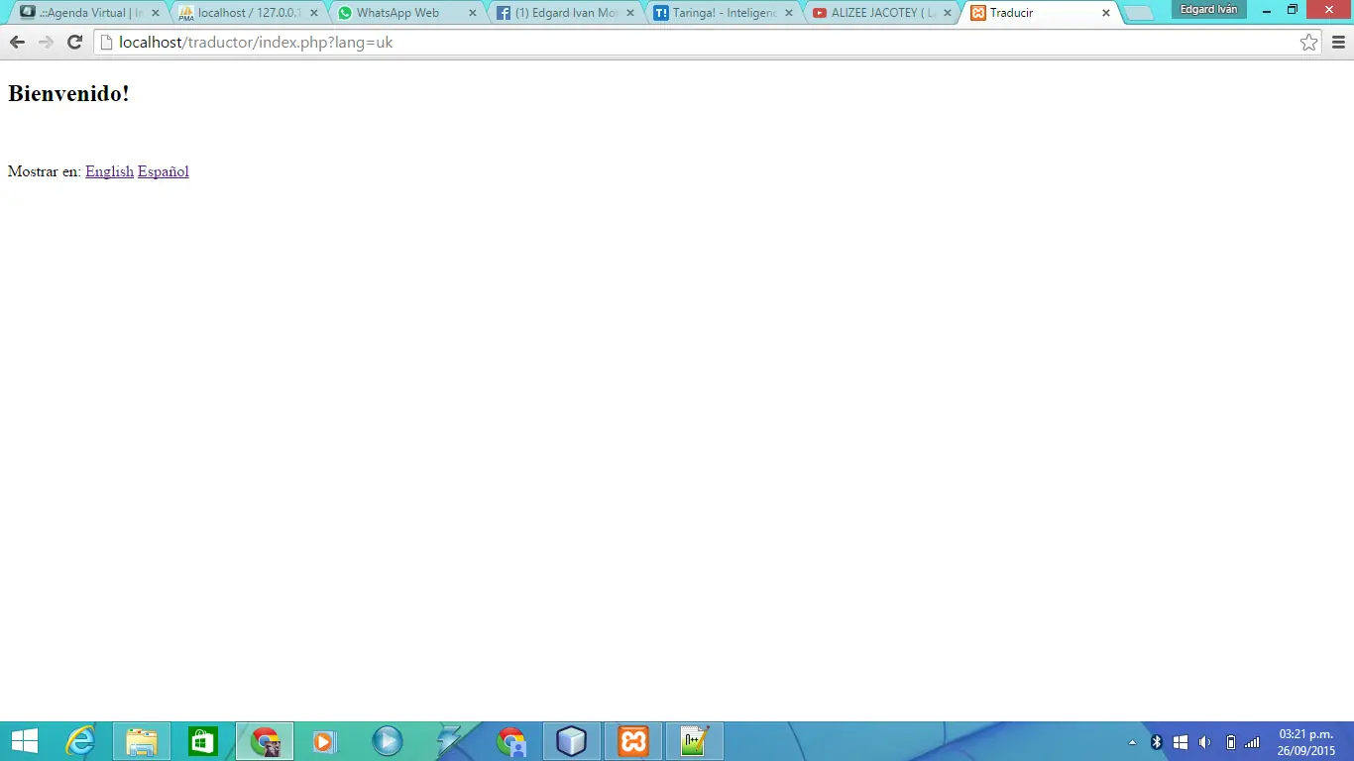Show hidden system tray icons

coord(1133,742)
